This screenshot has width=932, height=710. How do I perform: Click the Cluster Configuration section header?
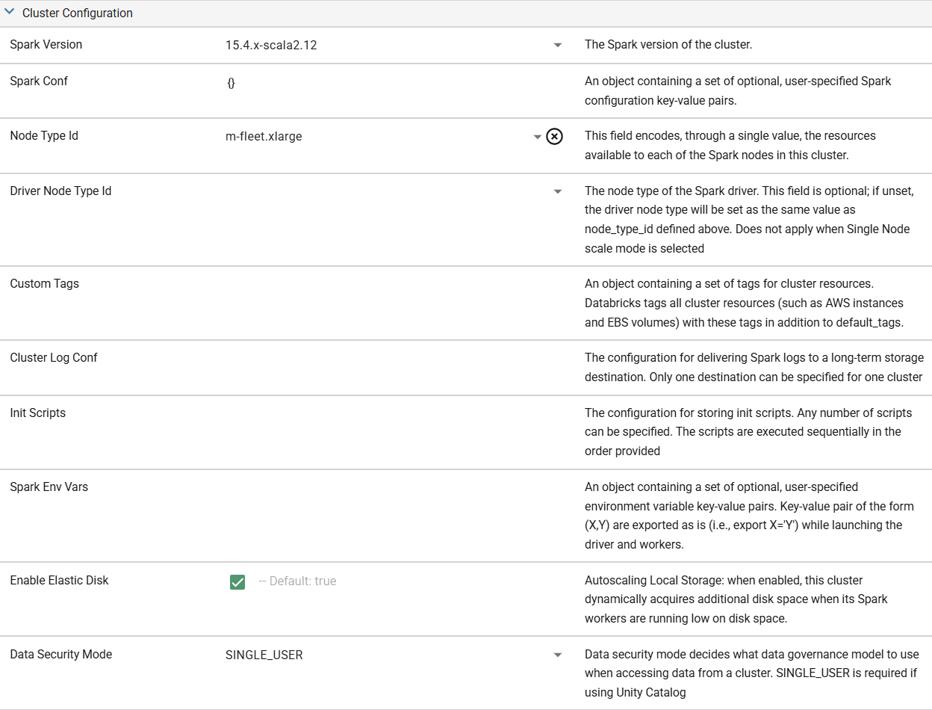pyautogui.click(x=78, y=13)
